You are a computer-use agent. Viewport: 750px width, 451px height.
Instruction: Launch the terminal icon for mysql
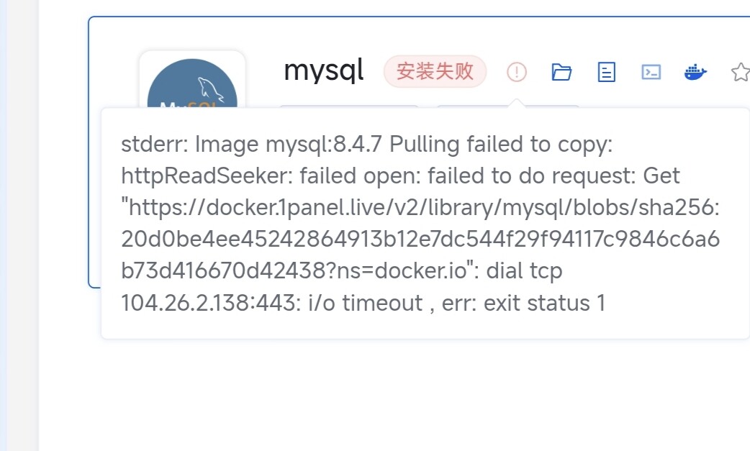651,72
